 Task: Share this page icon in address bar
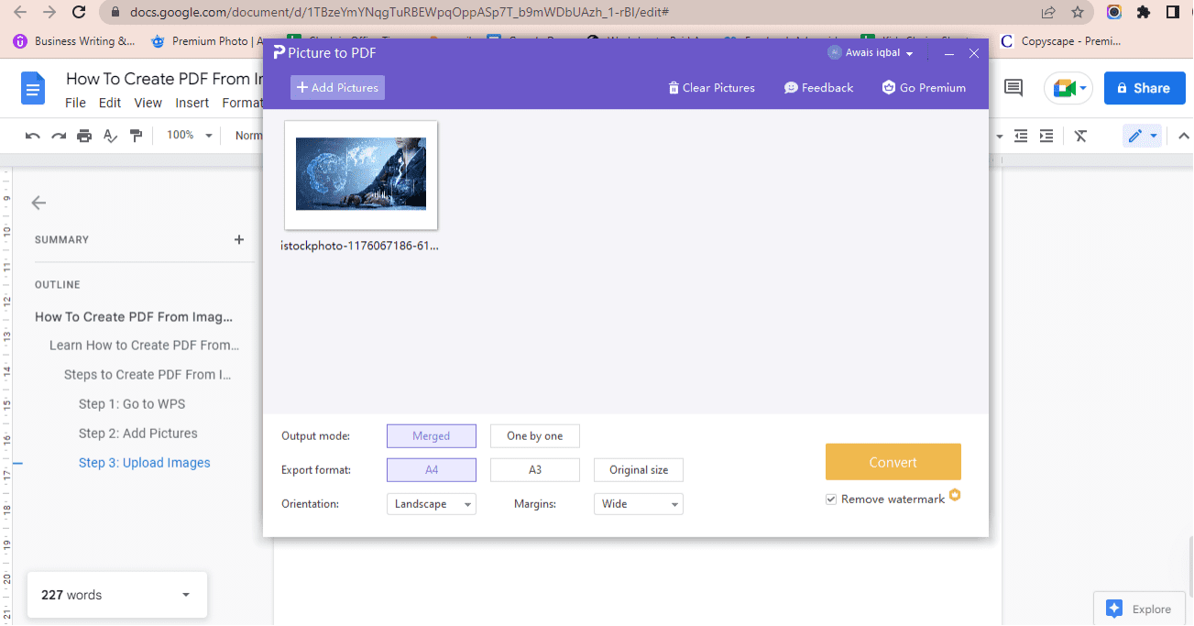tap(1048, 13)
